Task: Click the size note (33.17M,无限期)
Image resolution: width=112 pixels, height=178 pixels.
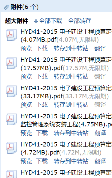Action: click(x=86, y=96)
